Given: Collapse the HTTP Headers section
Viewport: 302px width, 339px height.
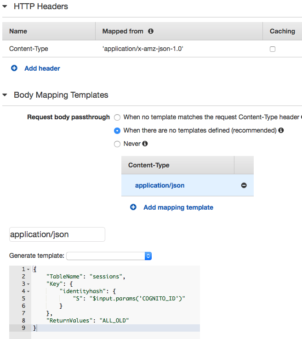Looking at the screenshot, I should click(x=5, y=6).
